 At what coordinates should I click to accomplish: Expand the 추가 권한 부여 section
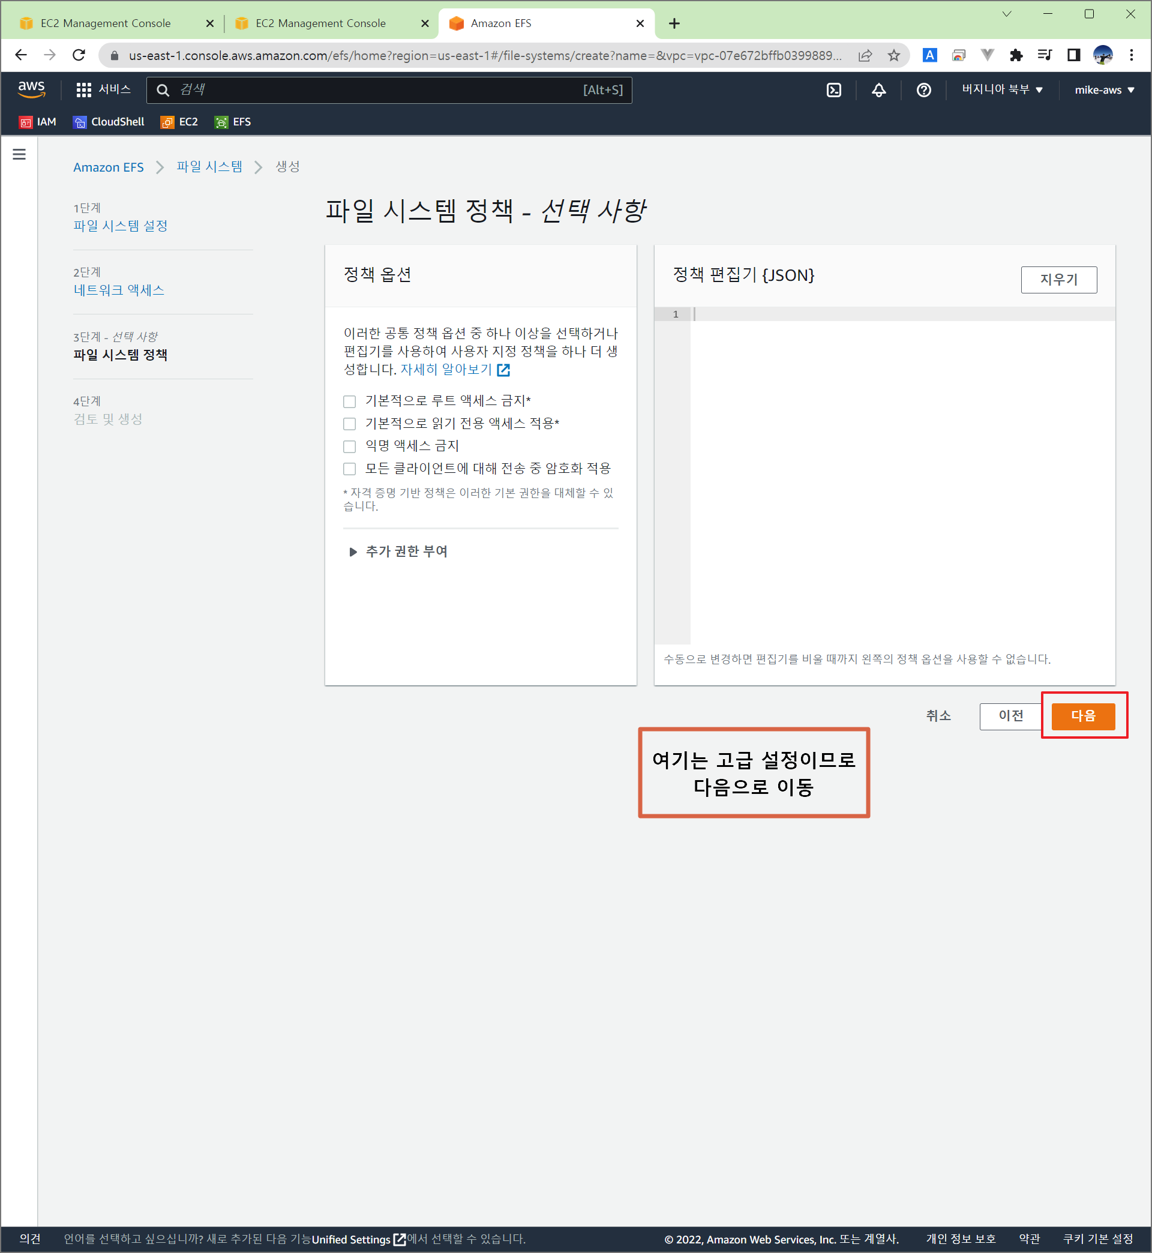click(406, 551)
